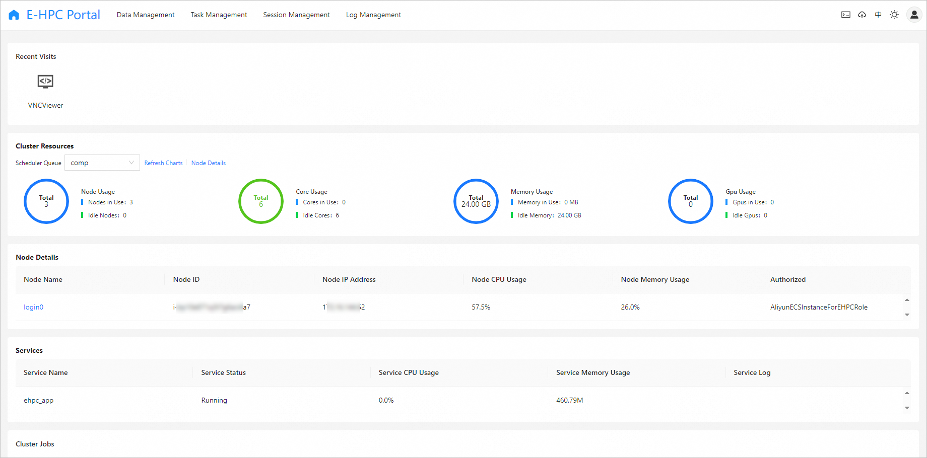Click the Service Log column header
The width and height of the screenshot is (927, 458).
coord(752,372)
